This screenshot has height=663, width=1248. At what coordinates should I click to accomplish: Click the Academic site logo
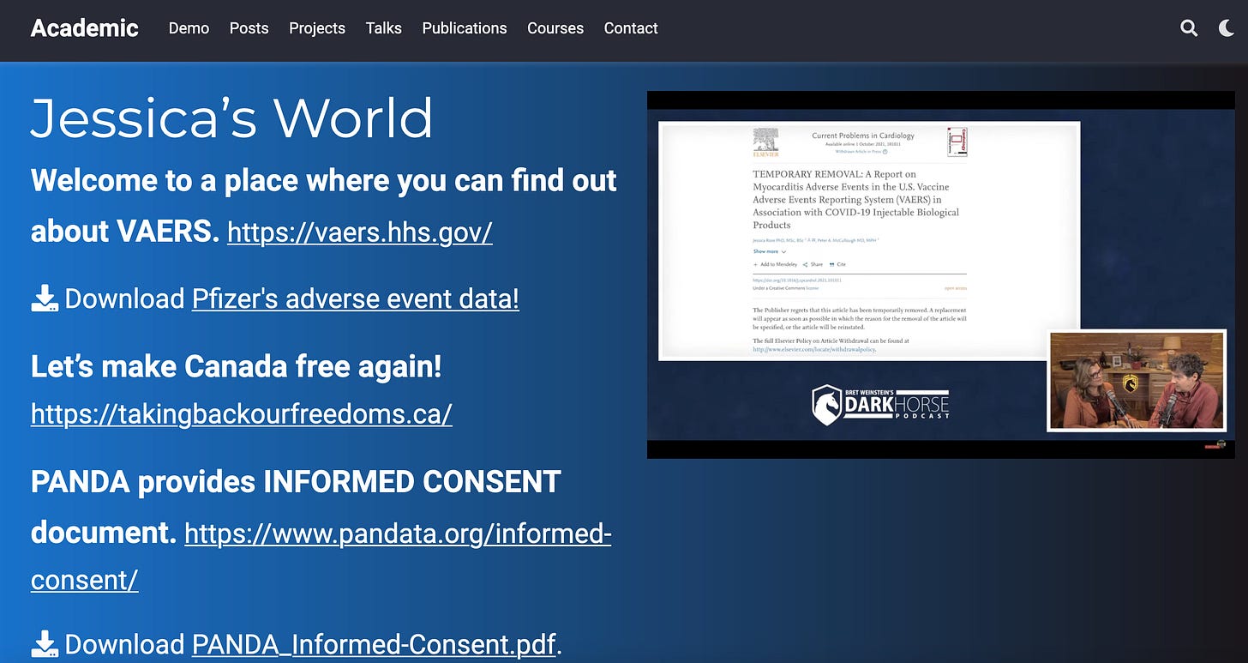pos(84,28)
